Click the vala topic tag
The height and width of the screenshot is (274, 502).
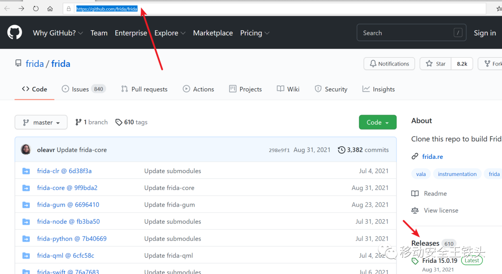(421, 174)
